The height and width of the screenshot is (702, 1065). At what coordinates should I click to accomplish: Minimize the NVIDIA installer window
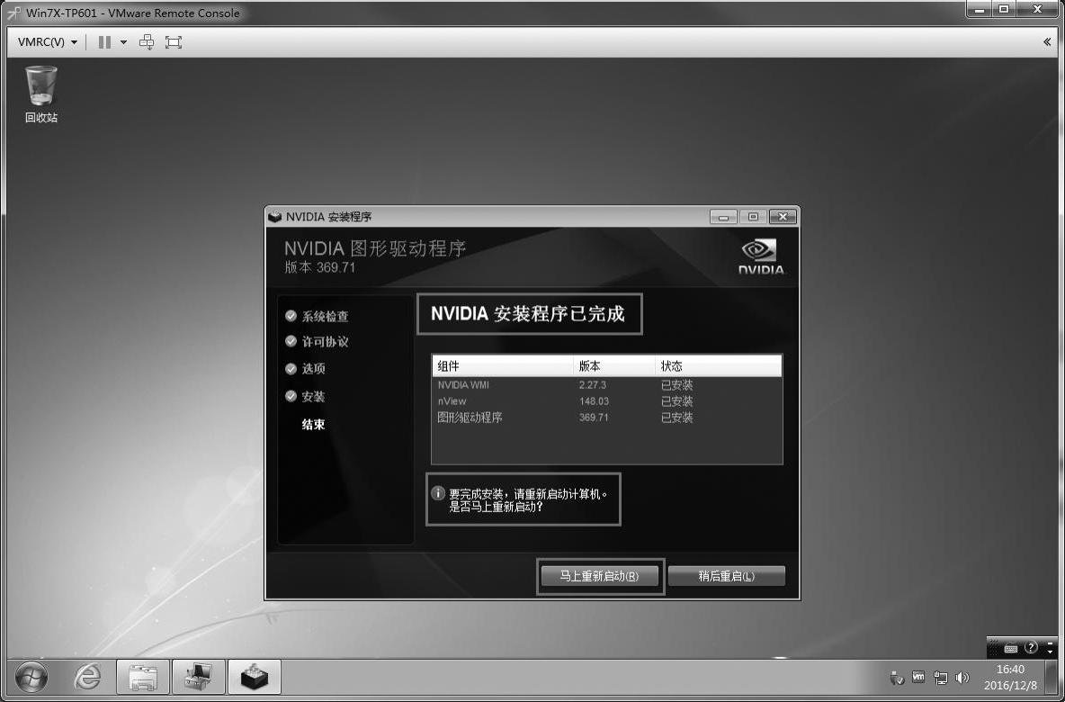[723, 217]
